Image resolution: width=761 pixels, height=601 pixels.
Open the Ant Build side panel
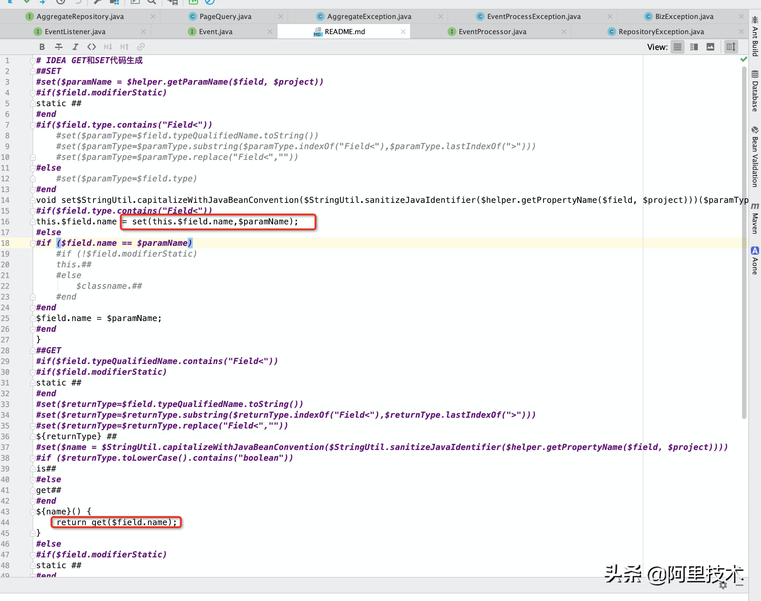click(755, 36)
